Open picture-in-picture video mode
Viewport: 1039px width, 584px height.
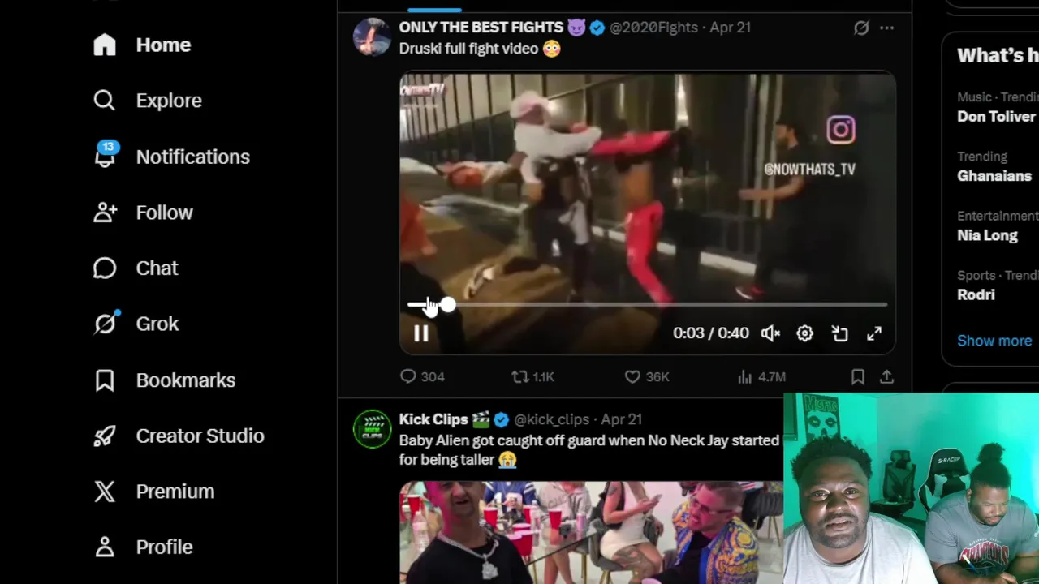839,333
